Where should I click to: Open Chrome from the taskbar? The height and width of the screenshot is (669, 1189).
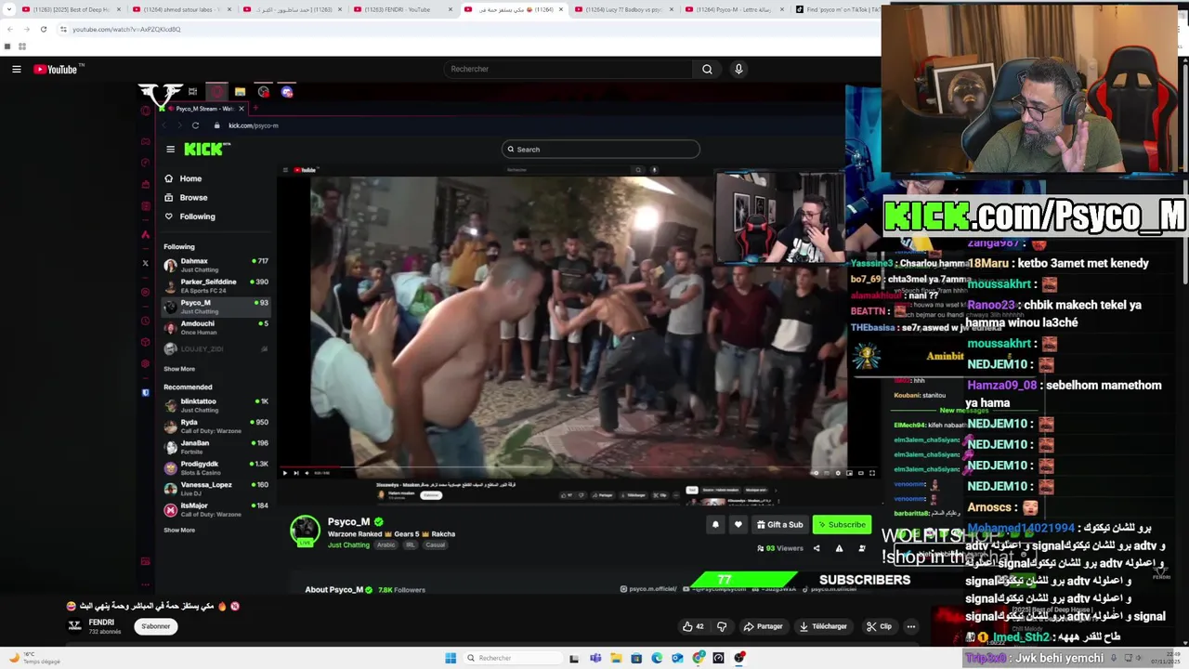(699, 658)
